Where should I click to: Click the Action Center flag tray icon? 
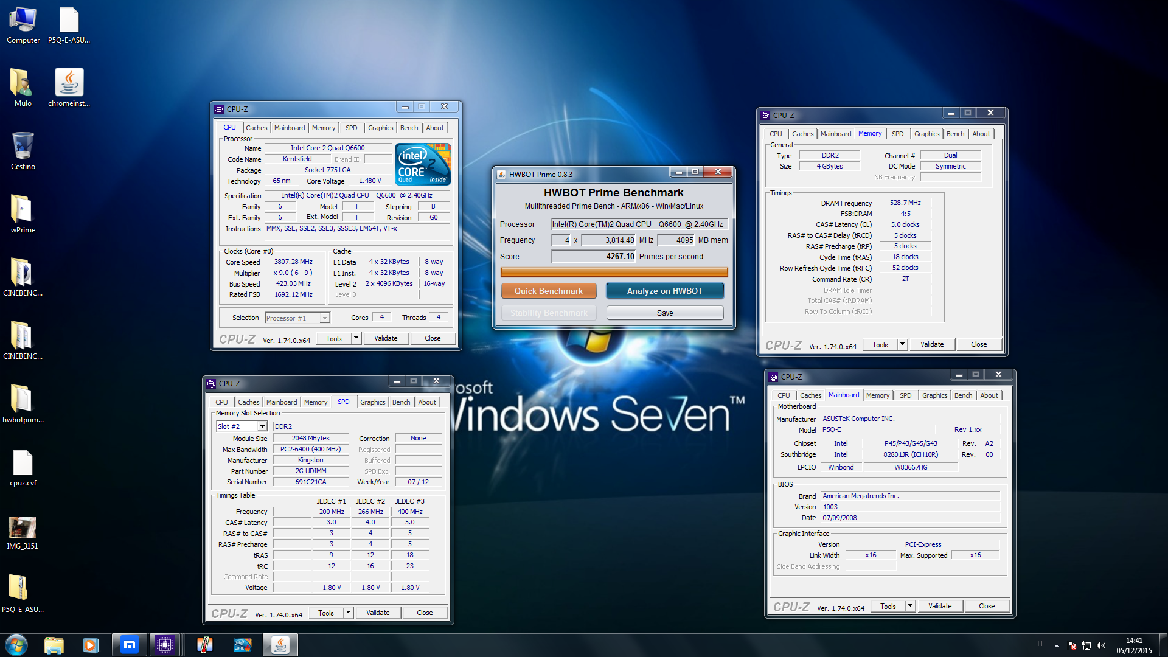(1071, 645)
